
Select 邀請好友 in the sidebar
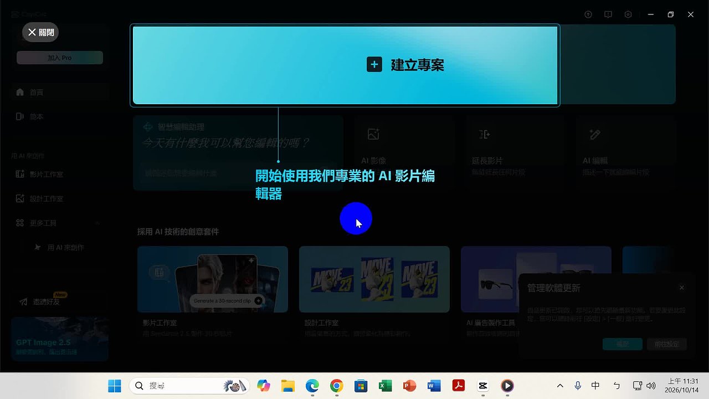(x=60, y=302)
